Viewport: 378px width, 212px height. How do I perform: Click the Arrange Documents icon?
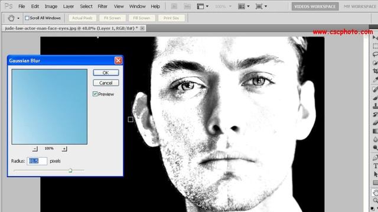[x=242, y=6]
